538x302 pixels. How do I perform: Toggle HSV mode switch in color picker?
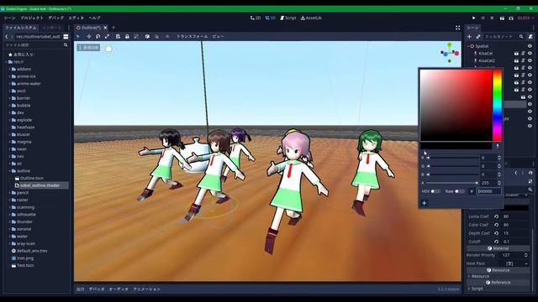click(435, 191)
